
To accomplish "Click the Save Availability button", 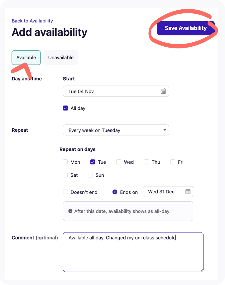I will coord(186,28).
